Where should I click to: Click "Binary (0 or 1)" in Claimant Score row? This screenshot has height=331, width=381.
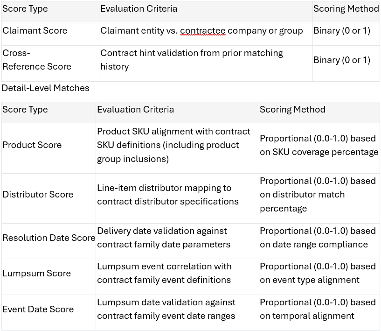tap(342, 31)
